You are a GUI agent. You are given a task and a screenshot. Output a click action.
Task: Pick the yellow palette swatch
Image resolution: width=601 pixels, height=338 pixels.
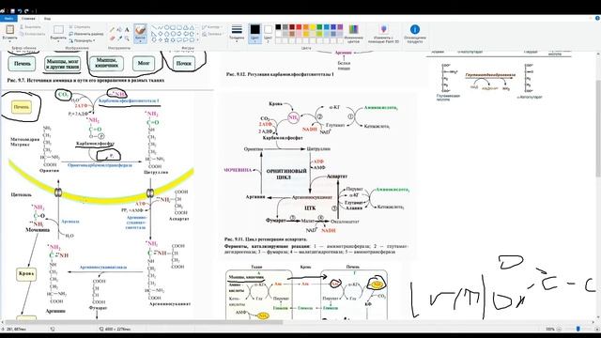(313, 27)
